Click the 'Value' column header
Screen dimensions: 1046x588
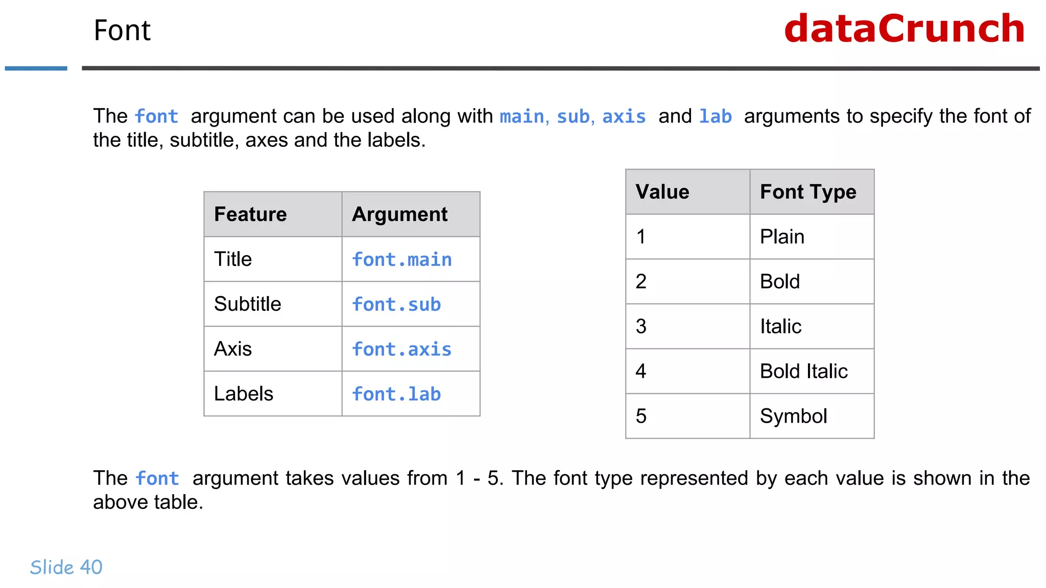pos(687,192)
